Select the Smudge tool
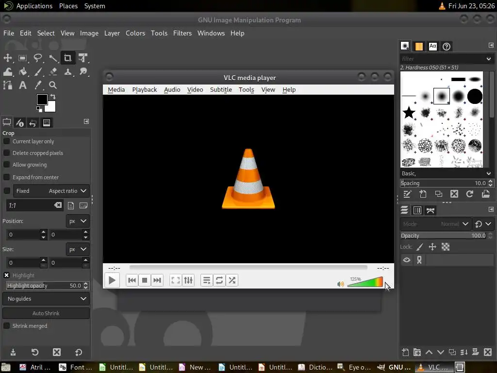 83,72
